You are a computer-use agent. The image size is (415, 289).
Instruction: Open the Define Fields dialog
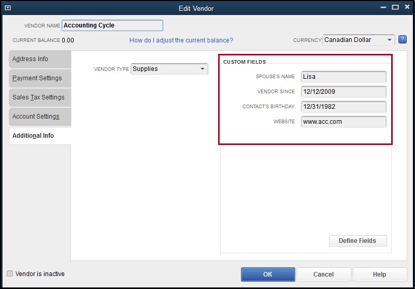pos(358,240)
